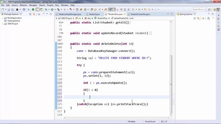Screen dimensions: 221x124
Task: Toggle Link with Editor in Spring Explorer
Action: point(198,18)
